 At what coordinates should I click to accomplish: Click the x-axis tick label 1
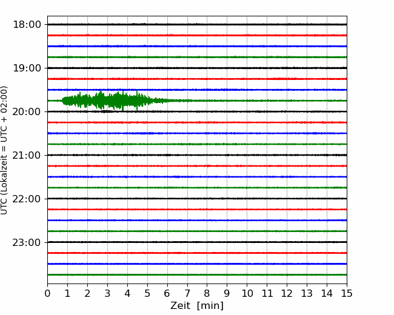67,293
